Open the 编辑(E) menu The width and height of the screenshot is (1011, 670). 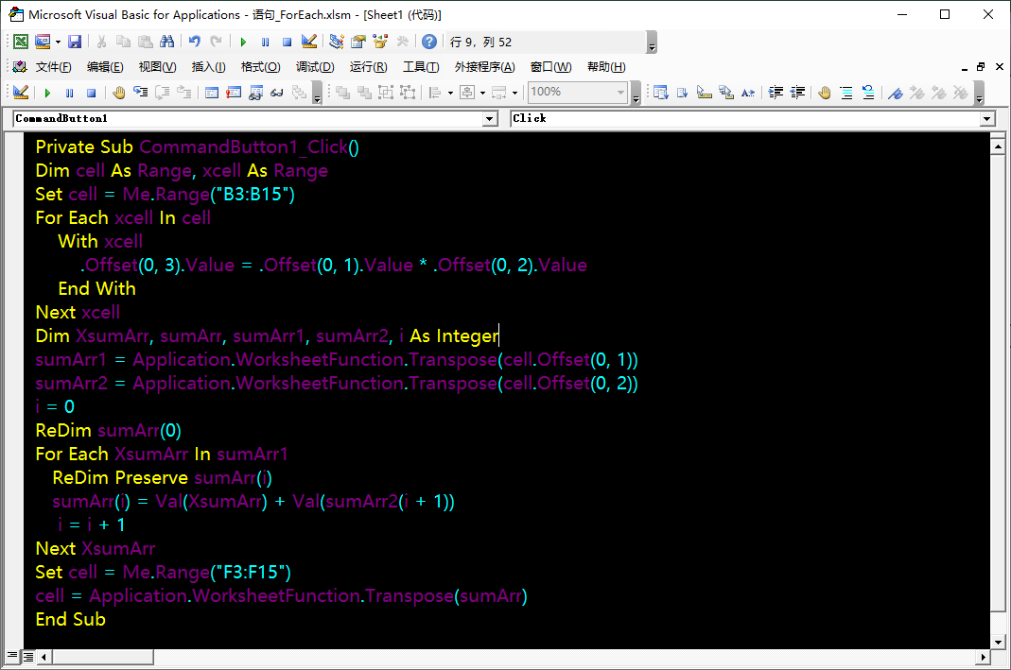pos(105,67)
